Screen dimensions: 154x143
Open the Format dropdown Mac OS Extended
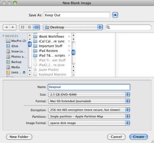(x=89, y=101)
